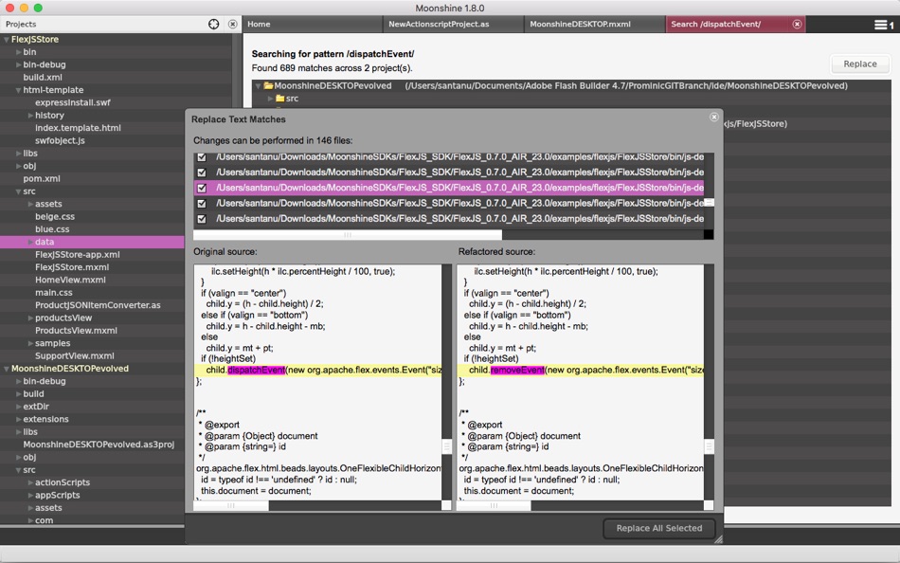This screenshot has width=900, height=563.
Task: Expand the build folder under MoonshineDESKTOPevolved
Action: pos(18,394)
